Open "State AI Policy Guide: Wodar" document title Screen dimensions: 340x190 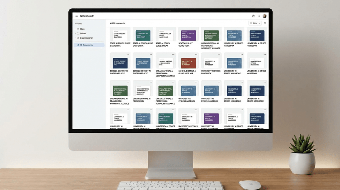point(163,44)
